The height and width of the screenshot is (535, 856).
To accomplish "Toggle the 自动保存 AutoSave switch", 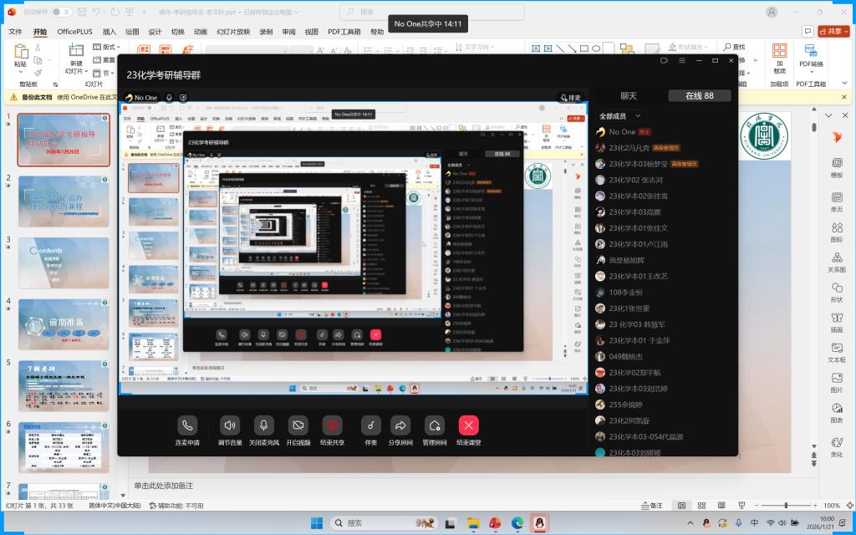I will click(x=61, y=12).
